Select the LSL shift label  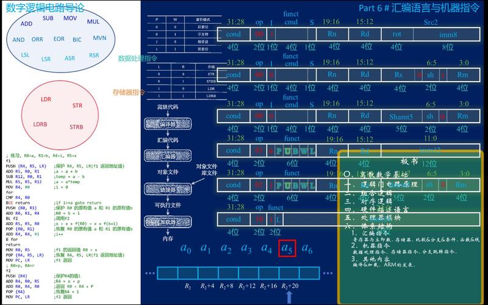25,55
